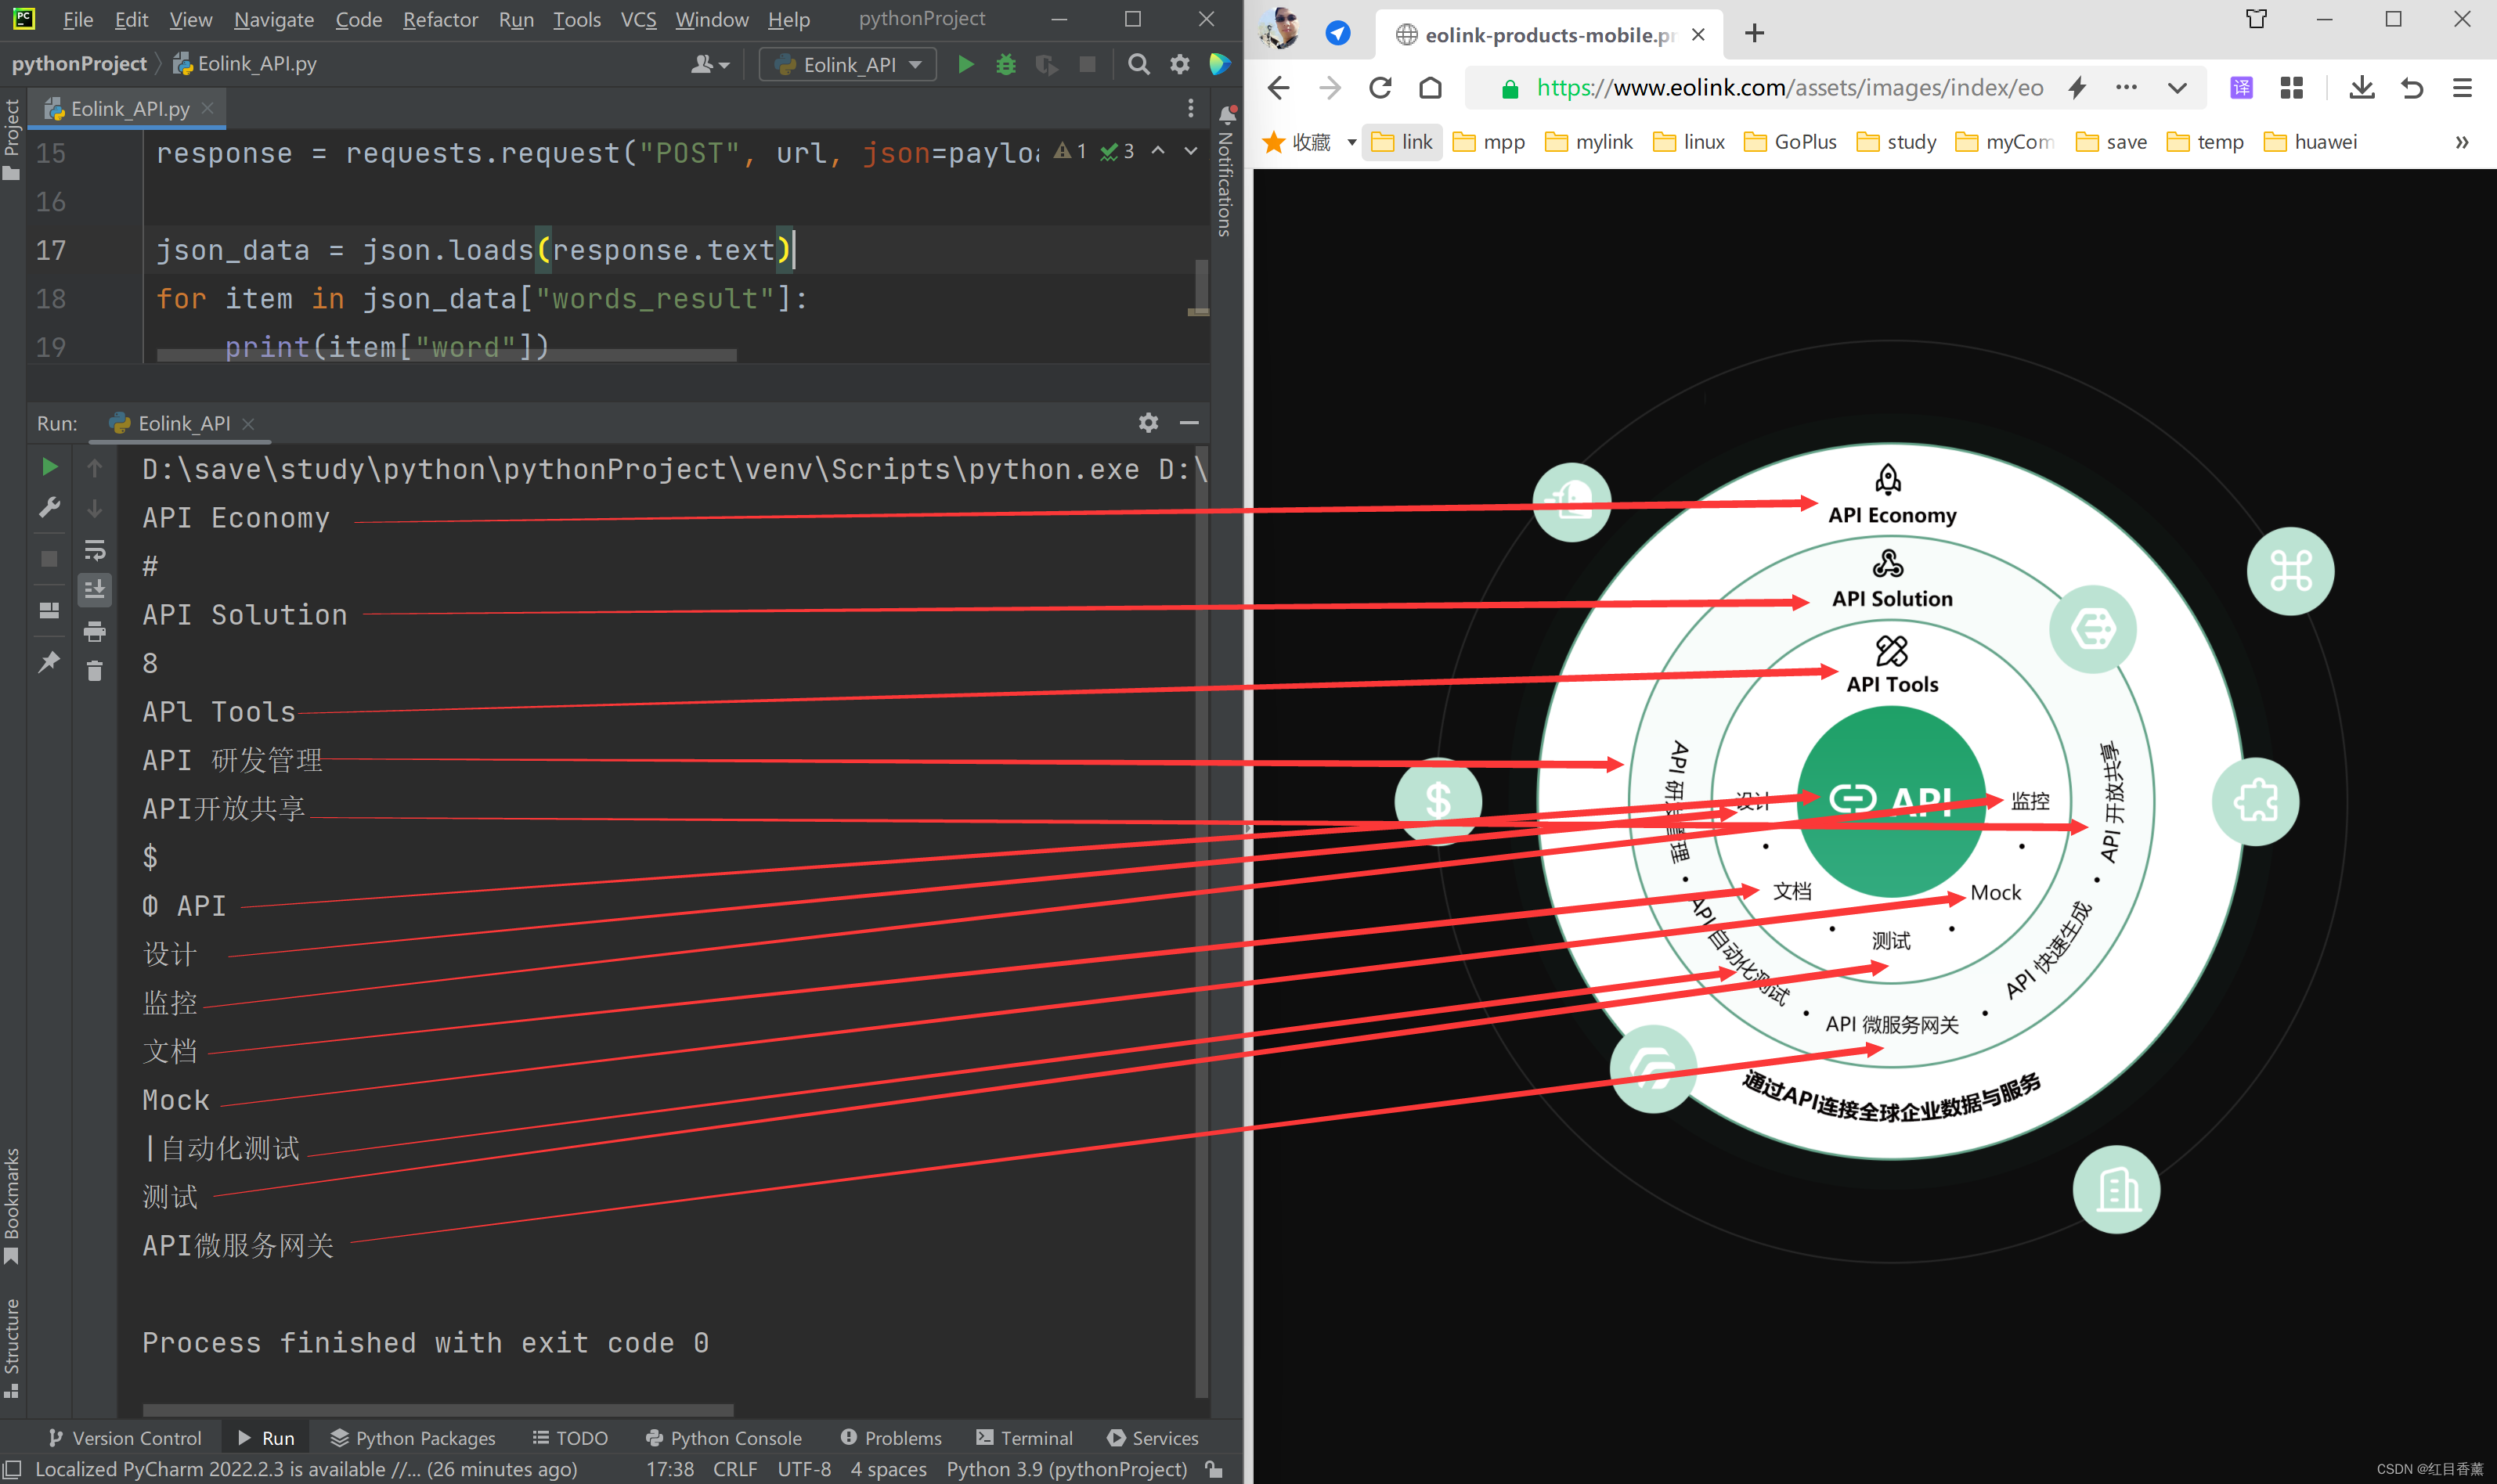Click the Python 3.9 interpreter status entry
Viewport: 2497px width, 1484px height.
coord(1066,1469)
